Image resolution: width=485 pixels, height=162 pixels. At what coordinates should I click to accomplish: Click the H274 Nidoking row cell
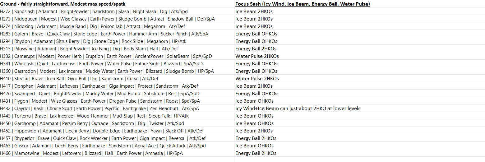click(117, 26)
